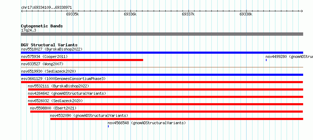Click the left arrowhead of the ruler
The height and width of the screenshot is (140, 313).
22,11
